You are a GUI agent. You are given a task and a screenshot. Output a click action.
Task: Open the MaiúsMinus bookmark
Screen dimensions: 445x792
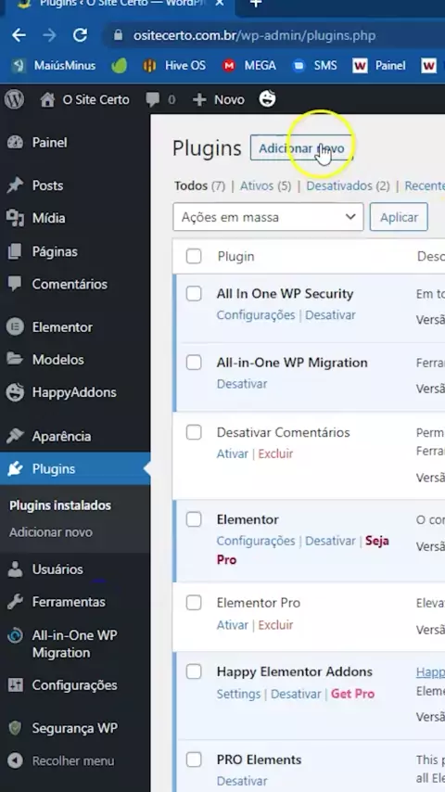54,66
